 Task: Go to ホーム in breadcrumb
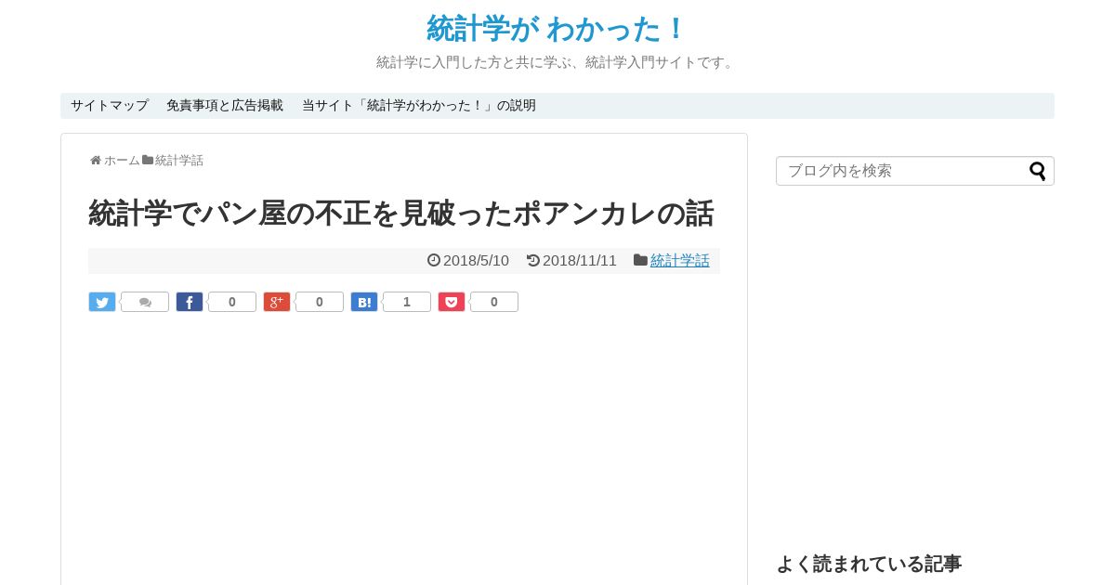click(122, 161)
